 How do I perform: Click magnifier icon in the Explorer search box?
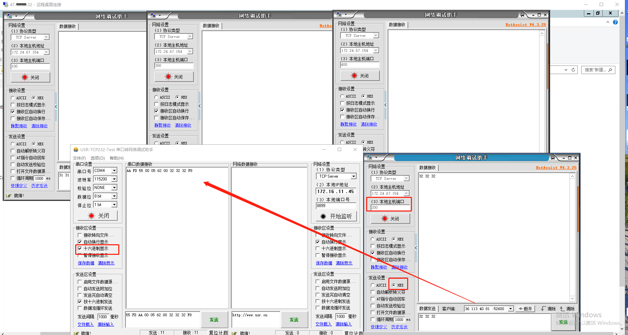610,70
